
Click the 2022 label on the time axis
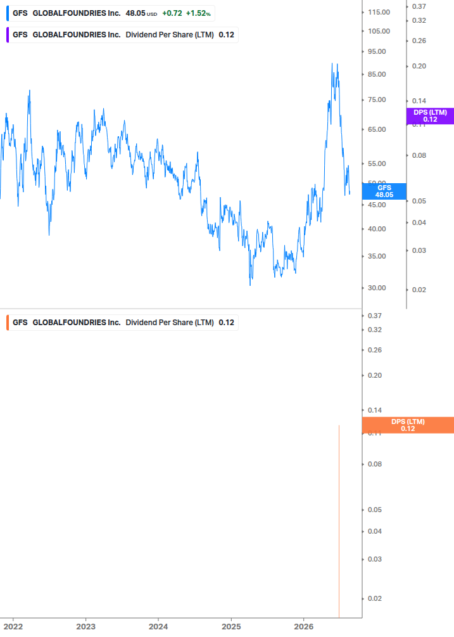pos(13,627)
